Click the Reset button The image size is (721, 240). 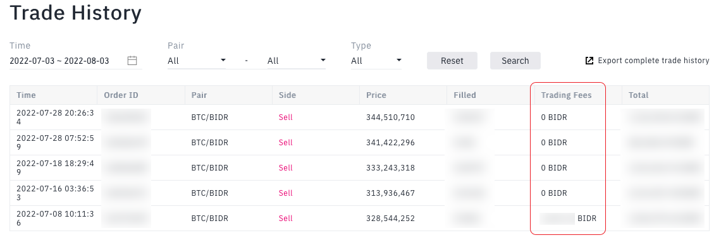(452, 61)
